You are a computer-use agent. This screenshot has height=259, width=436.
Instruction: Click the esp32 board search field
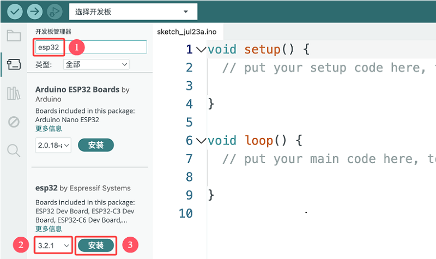tap(91, 47)
